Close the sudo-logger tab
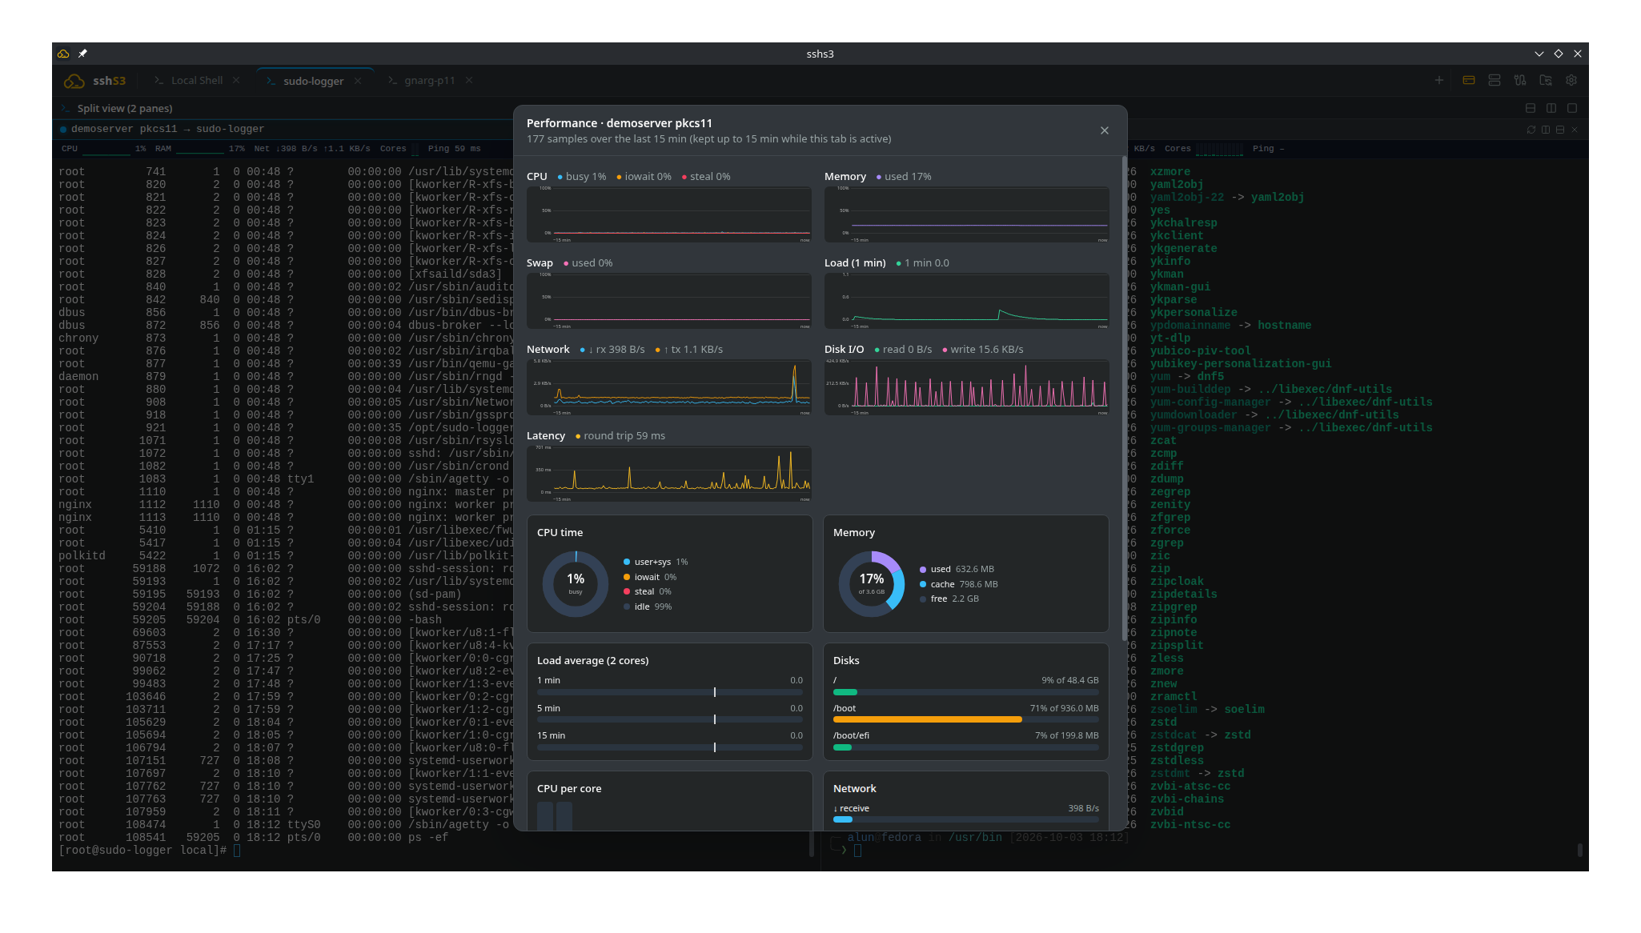 [358, 81]
